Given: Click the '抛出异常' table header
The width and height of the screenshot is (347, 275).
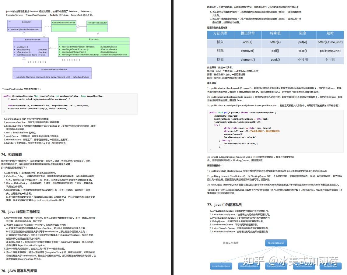Looking at the screenshot, I should [x=248, y=33].
